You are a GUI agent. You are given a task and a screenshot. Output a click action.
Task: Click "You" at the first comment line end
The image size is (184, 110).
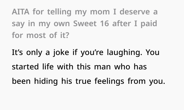tap(152, 52)
